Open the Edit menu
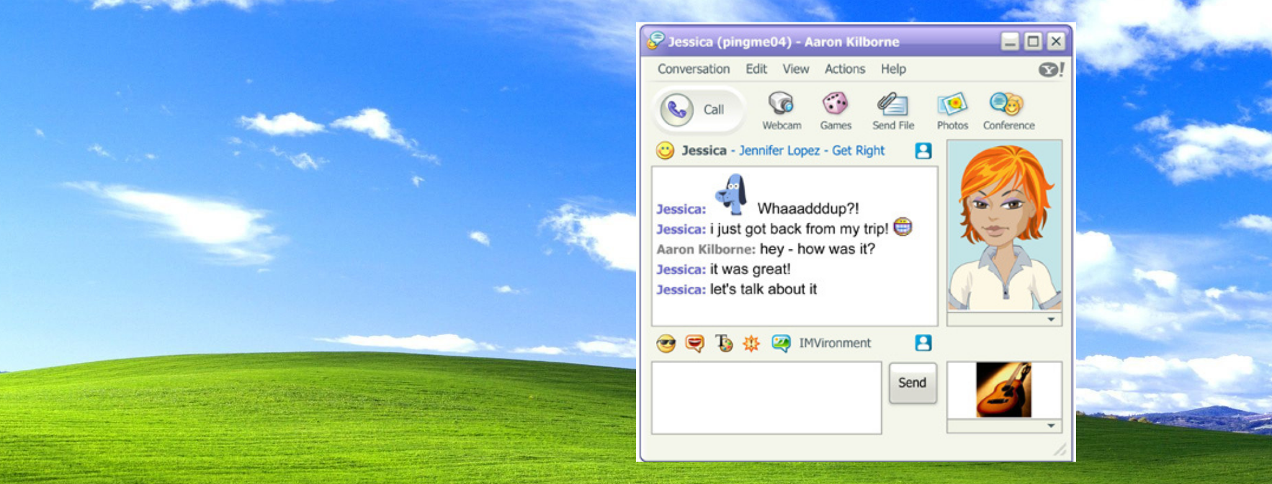The image size is (1272, 484). click(x=756, y=69)
